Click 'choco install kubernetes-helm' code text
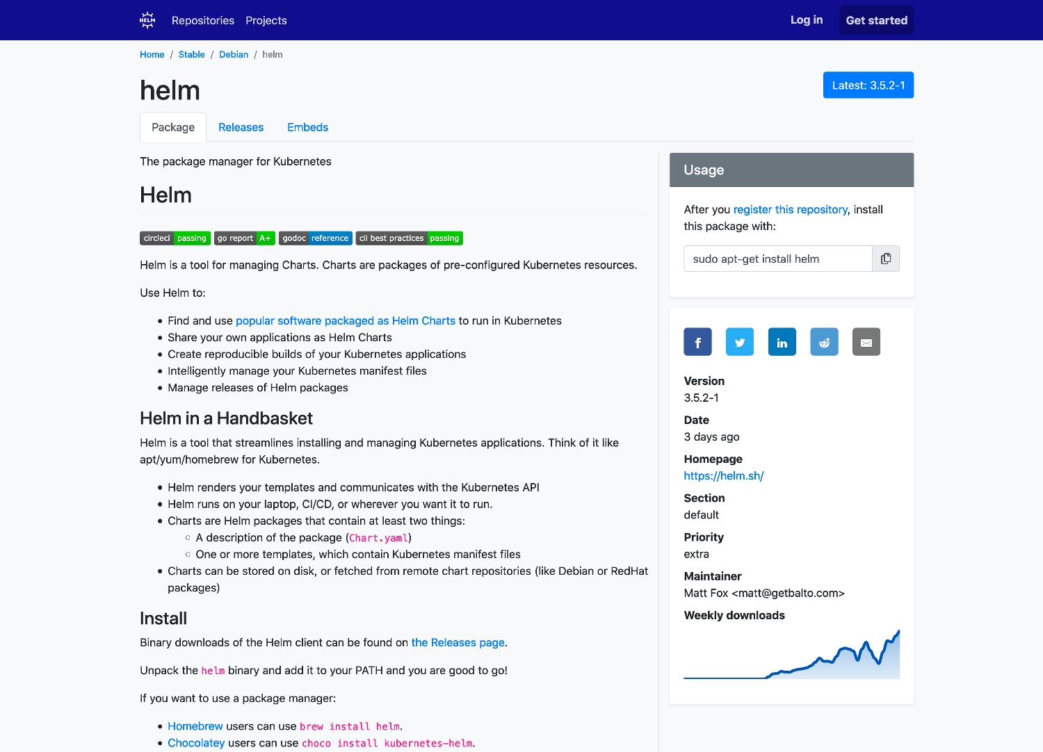 (x=387, y=743)
